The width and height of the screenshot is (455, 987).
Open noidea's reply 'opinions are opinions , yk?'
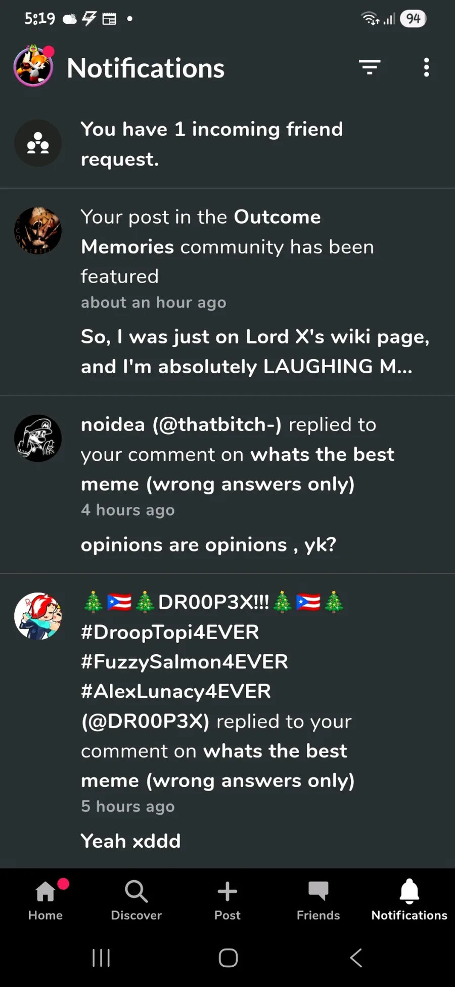tap(208, 545)
